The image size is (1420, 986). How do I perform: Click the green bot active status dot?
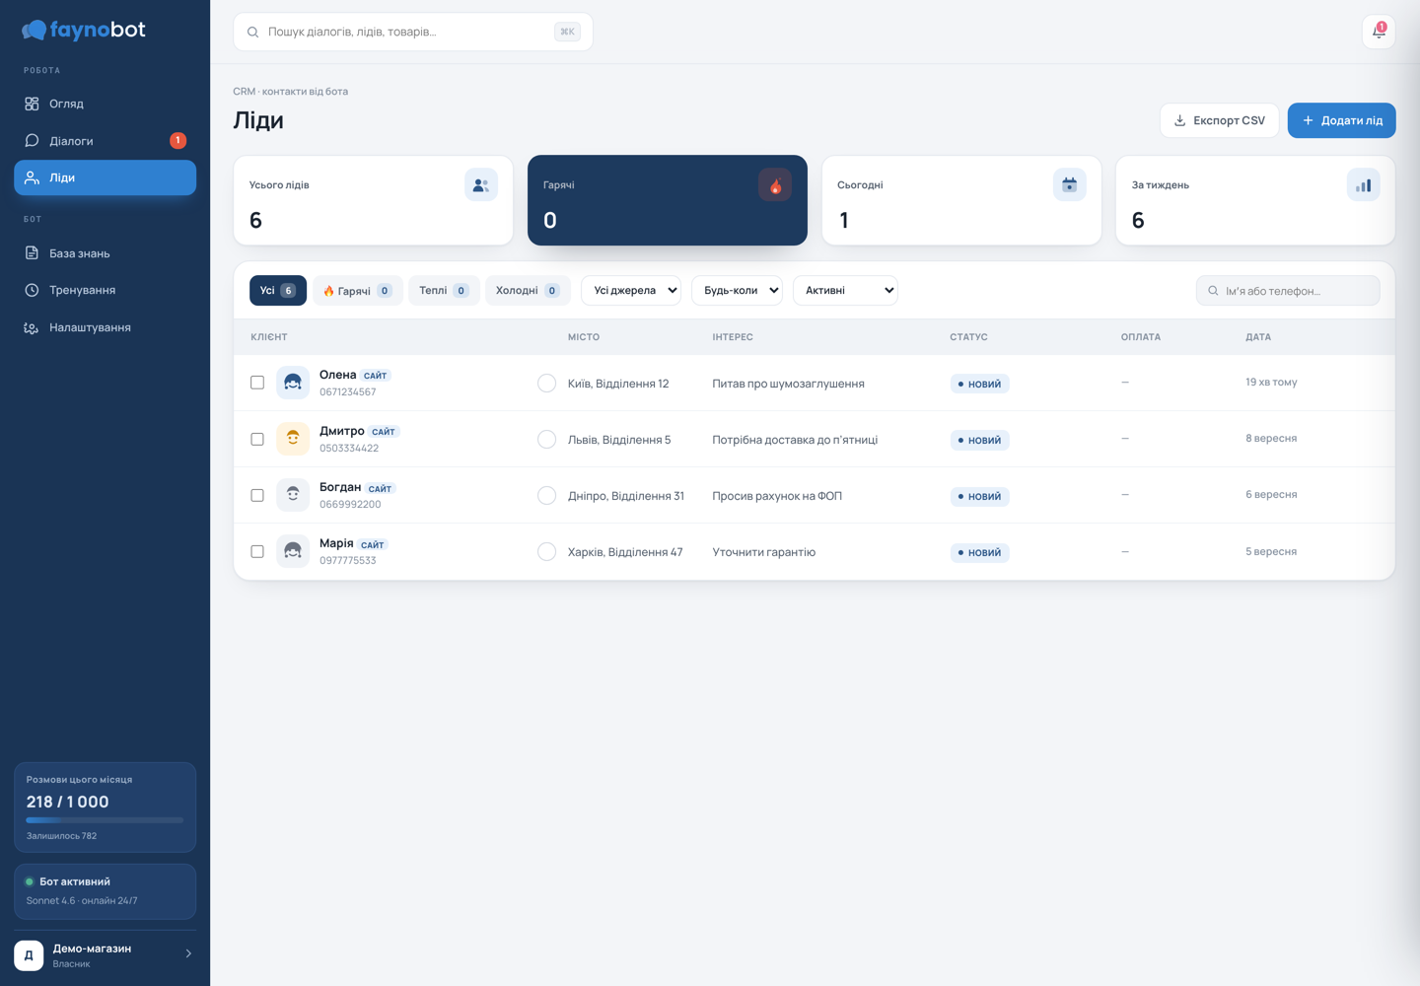(x=30, y=881)
